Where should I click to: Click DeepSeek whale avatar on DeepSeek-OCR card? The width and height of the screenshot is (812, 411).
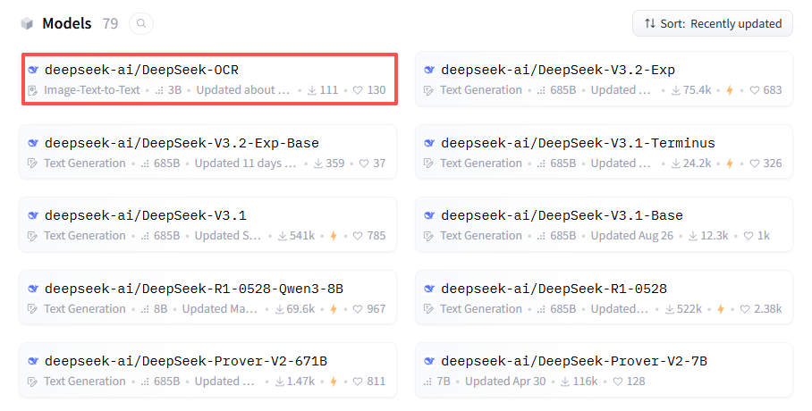coord(33,70)
